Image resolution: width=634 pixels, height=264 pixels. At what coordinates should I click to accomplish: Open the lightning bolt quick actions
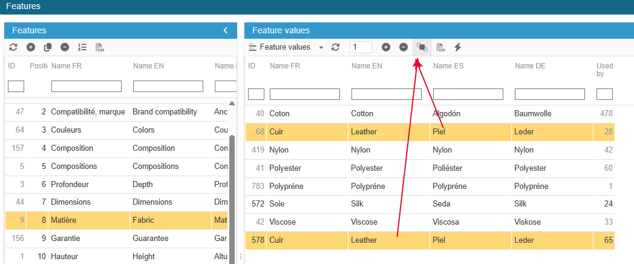click(458, 47)
